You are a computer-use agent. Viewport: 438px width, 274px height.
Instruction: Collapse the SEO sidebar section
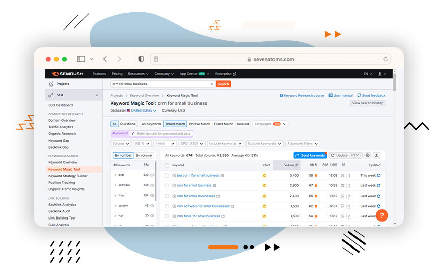click(97, 95)
